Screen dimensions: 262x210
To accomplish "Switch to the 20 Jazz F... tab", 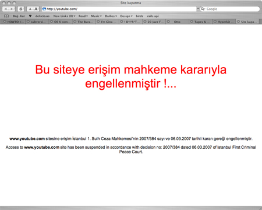I will pyautogui.click(x=154, y=22).
